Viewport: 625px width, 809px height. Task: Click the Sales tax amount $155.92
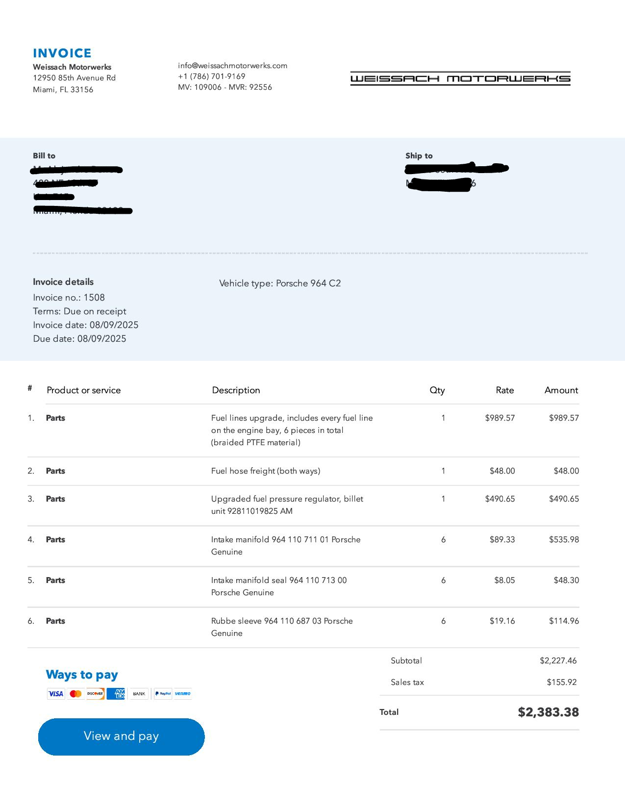tap(561, 682)
